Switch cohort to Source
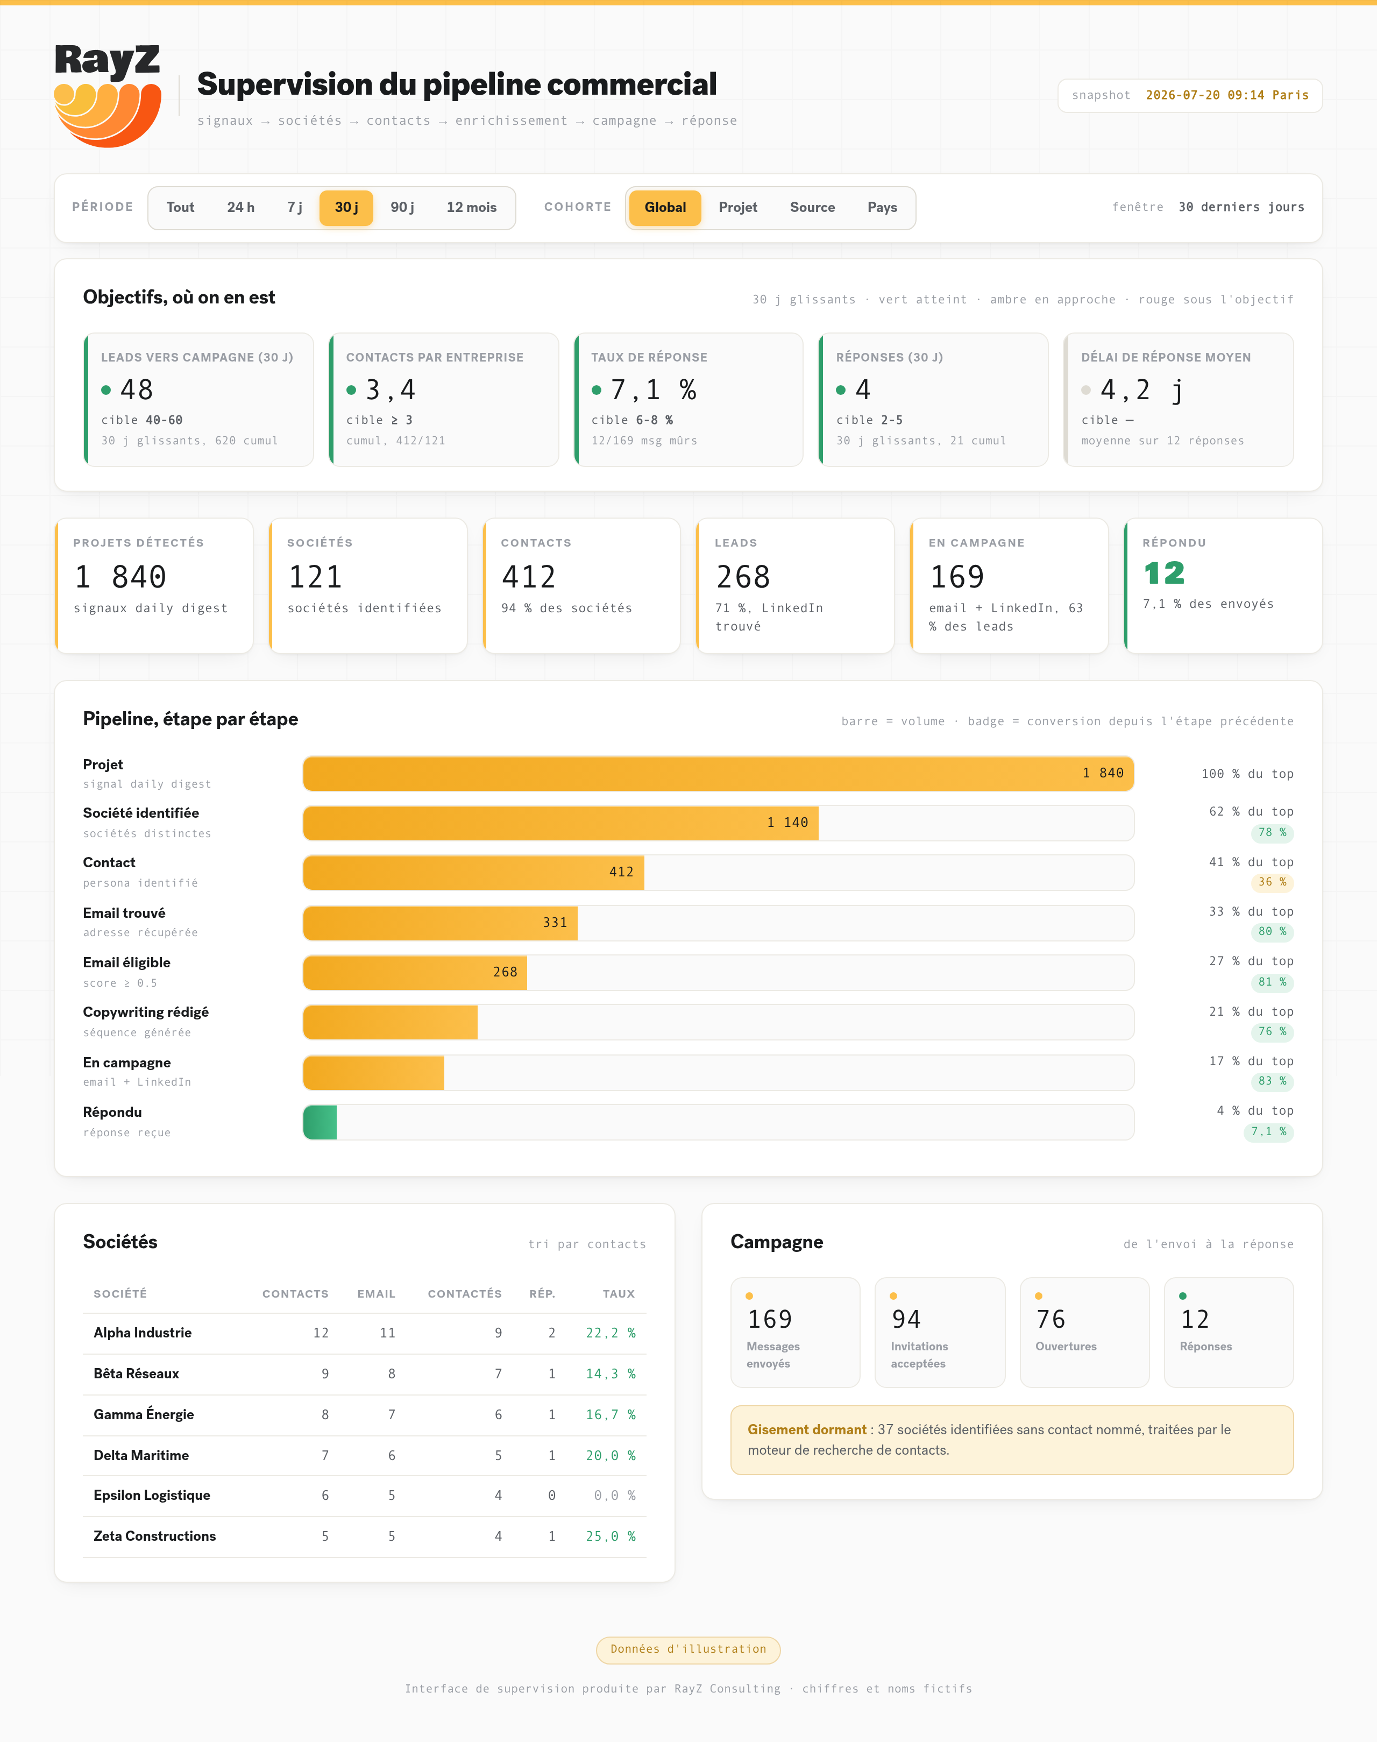 tap(812, 207)
